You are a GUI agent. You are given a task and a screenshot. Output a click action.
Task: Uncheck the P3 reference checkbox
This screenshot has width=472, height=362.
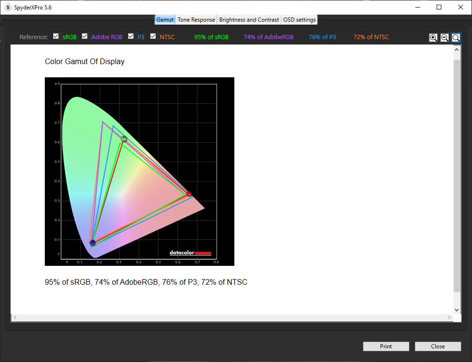(x=131, y=36)
